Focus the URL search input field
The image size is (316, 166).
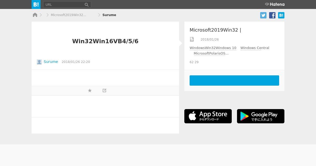(63, 4)
